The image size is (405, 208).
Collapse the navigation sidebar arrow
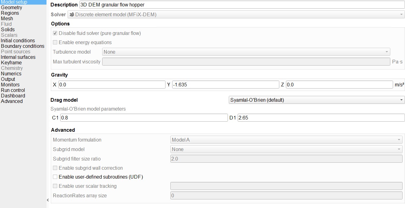pyautogui.click(x=48, y=200)
